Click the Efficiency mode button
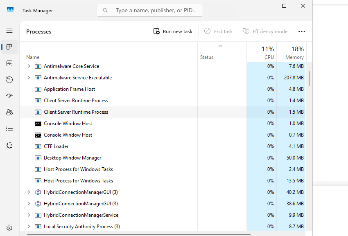 click(x=265, y=31)
